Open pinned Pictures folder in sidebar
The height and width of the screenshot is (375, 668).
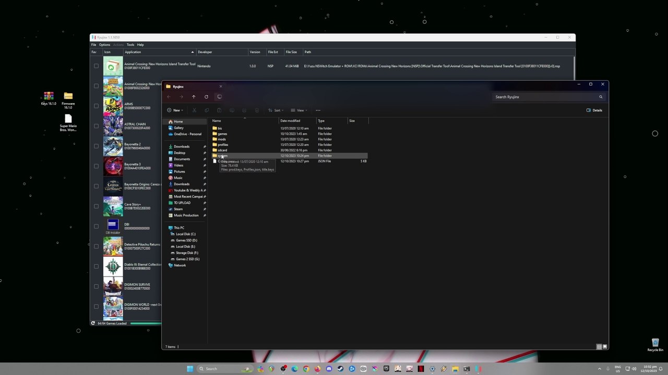coord(180,171)
